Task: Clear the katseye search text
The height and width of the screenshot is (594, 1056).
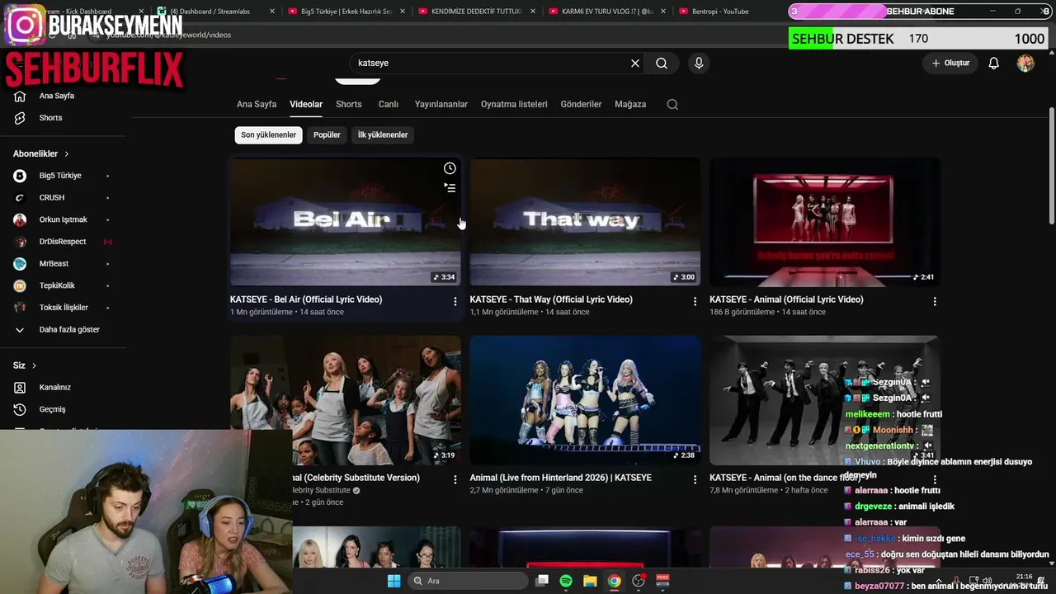Action: (635, 64)
